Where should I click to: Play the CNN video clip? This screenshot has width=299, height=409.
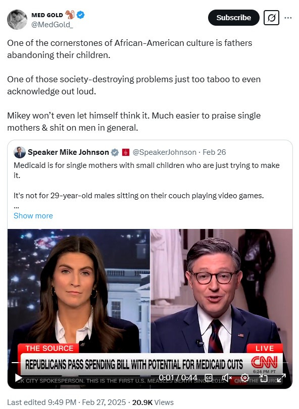(18, 378)
